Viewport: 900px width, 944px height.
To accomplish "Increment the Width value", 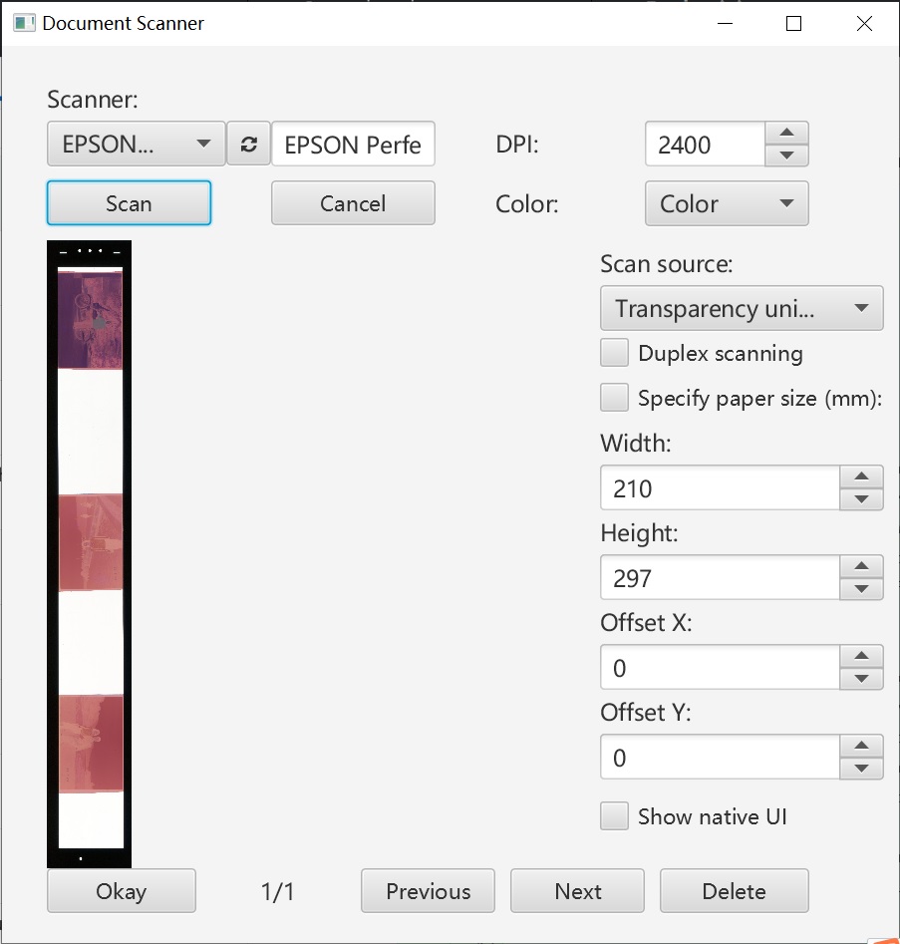I will (x=861, y=477).
